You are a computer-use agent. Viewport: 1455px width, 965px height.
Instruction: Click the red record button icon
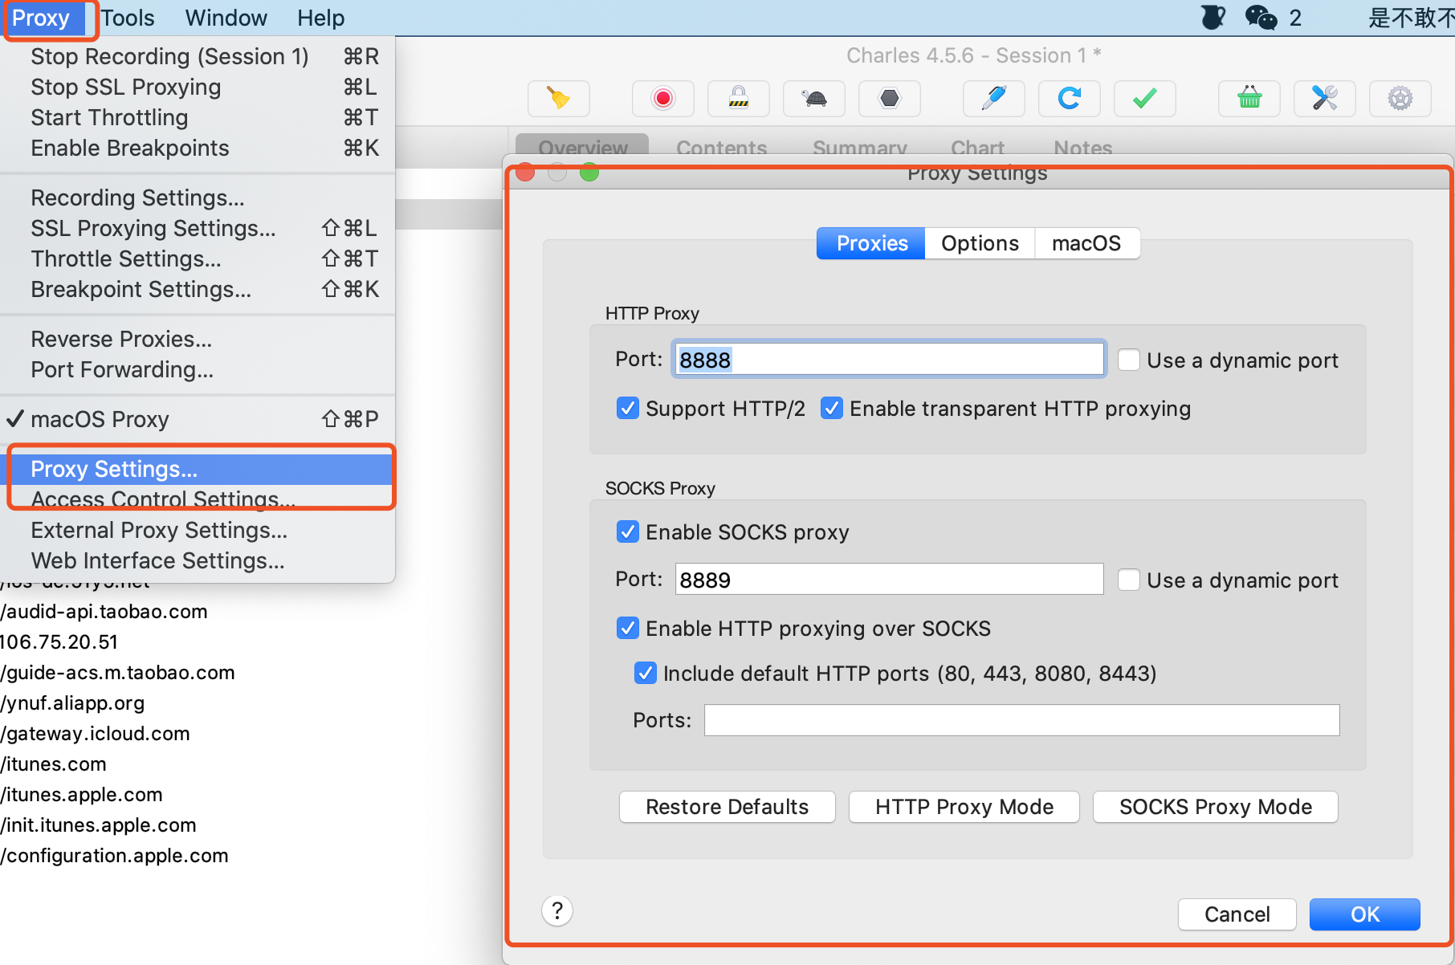pos(662,99)
